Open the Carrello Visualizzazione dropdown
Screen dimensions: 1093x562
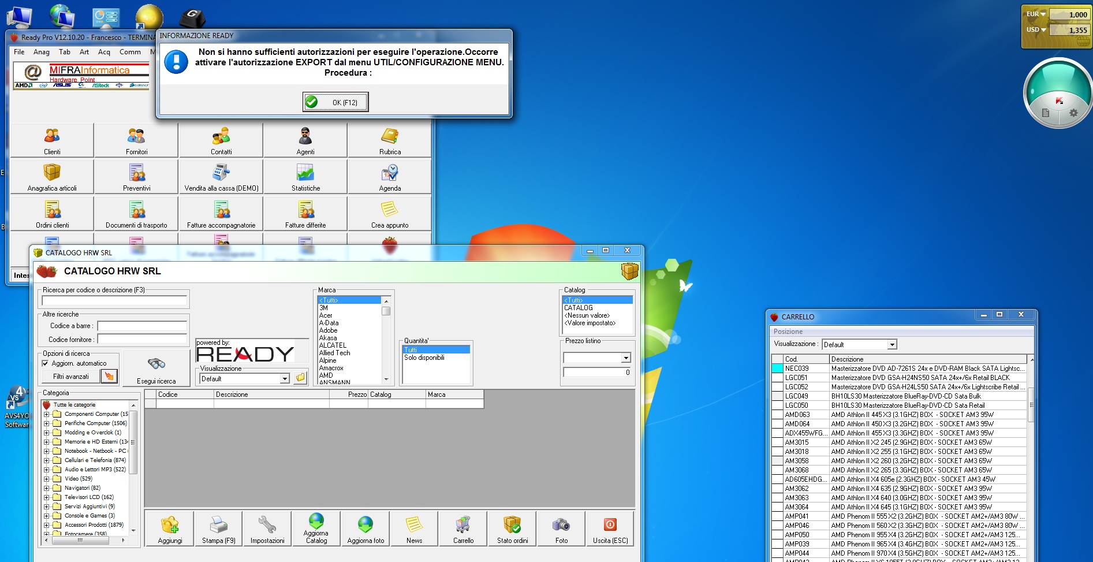click(x=892, y=345)
